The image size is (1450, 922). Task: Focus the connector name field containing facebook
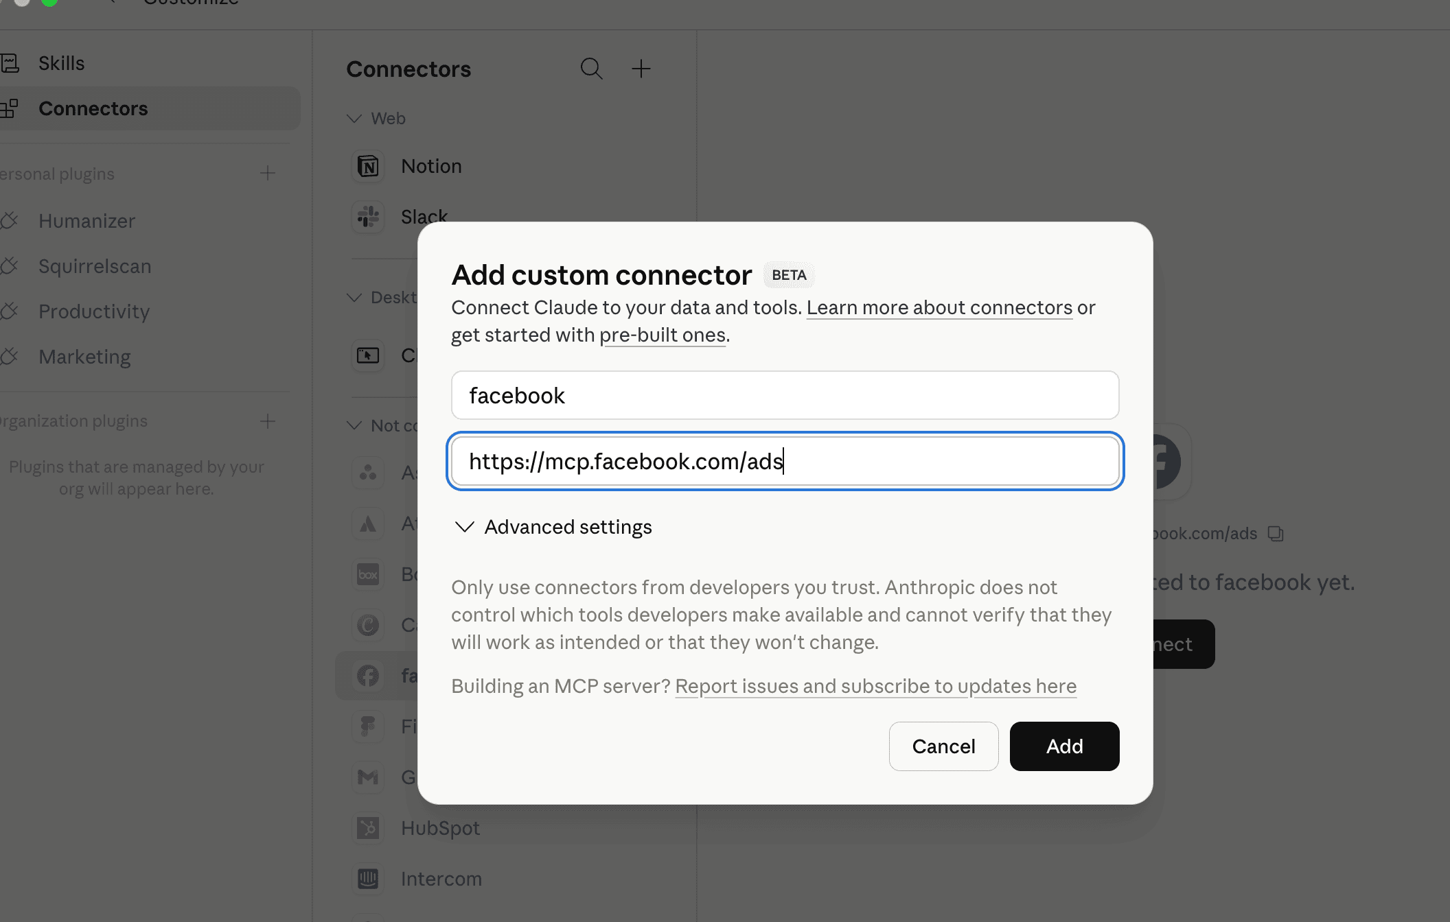point(785,395)
